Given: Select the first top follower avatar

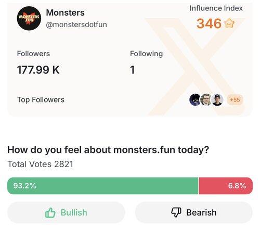Looking at the screenshot, I should [195, 100].
